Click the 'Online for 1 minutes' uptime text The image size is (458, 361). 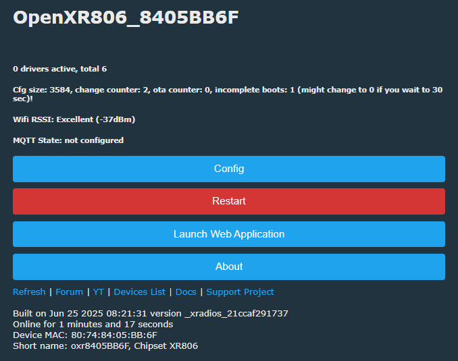click(93, 325)
